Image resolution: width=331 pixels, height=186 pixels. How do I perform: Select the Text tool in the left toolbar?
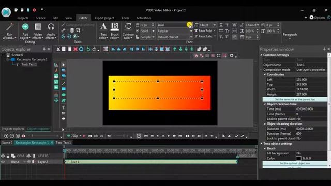(63, 107)
